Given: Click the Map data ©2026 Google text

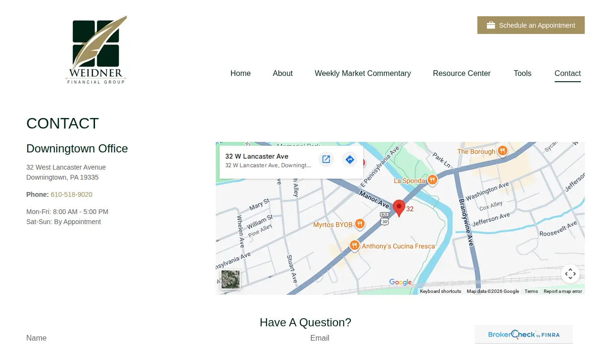Looking at the screenshot, I should 493,291.
